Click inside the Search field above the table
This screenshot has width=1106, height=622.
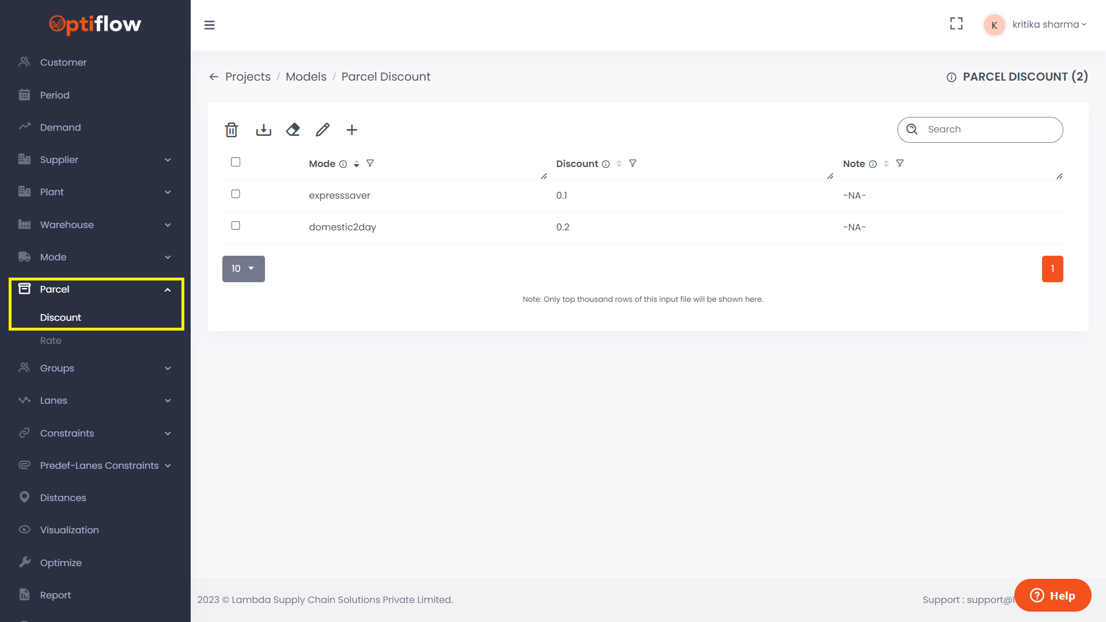[980, 130]
